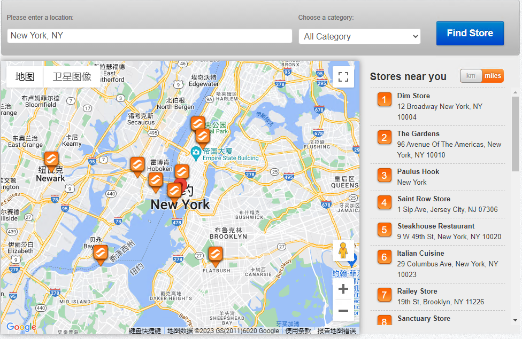
Task: Select the store marker left of Hoboken
Action: pos(137,166)
